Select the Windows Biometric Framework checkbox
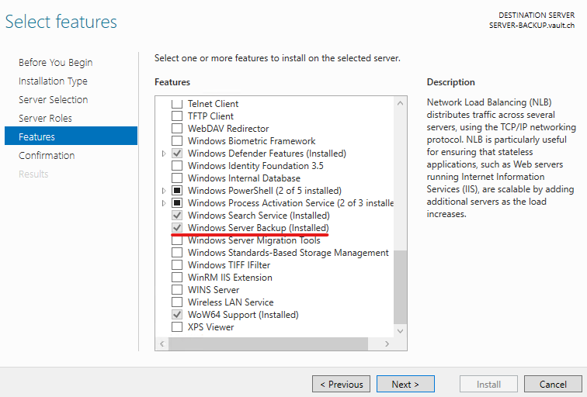This screenshot has height=397, width=587. coord(177,141)
